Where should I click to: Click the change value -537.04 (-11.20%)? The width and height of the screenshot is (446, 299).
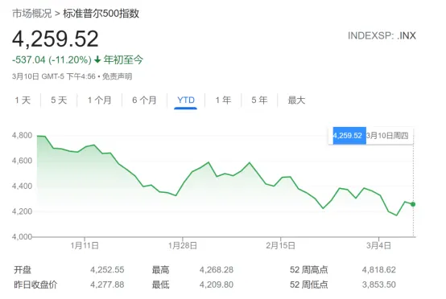[x=52, y=60]
